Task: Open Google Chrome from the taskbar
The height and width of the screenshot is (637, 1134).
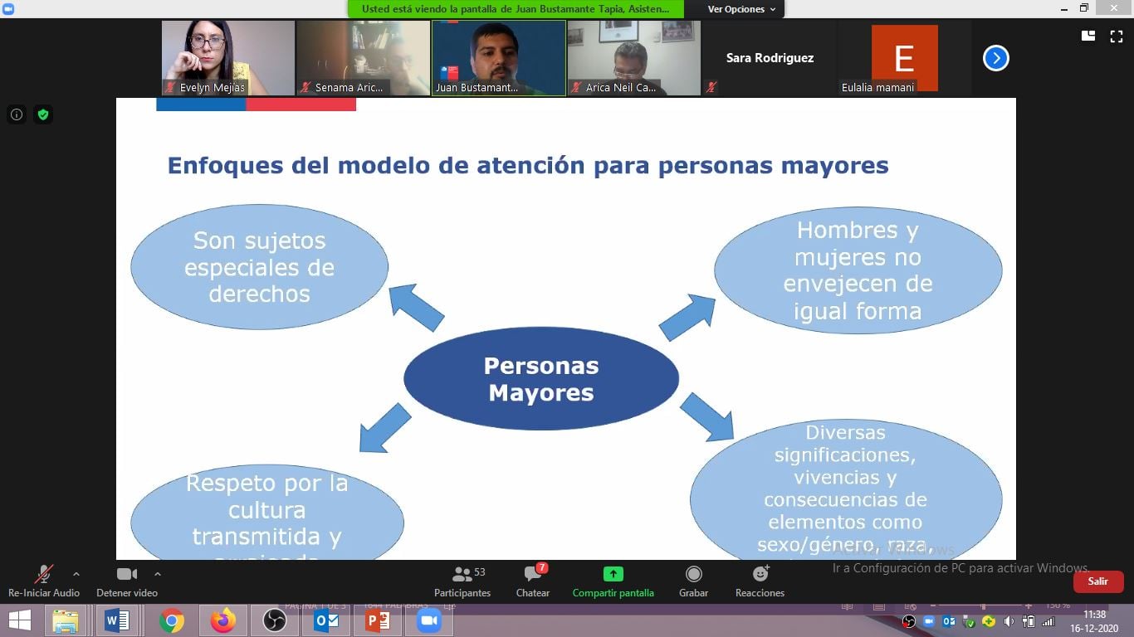Action: click(x=172, y=620)
